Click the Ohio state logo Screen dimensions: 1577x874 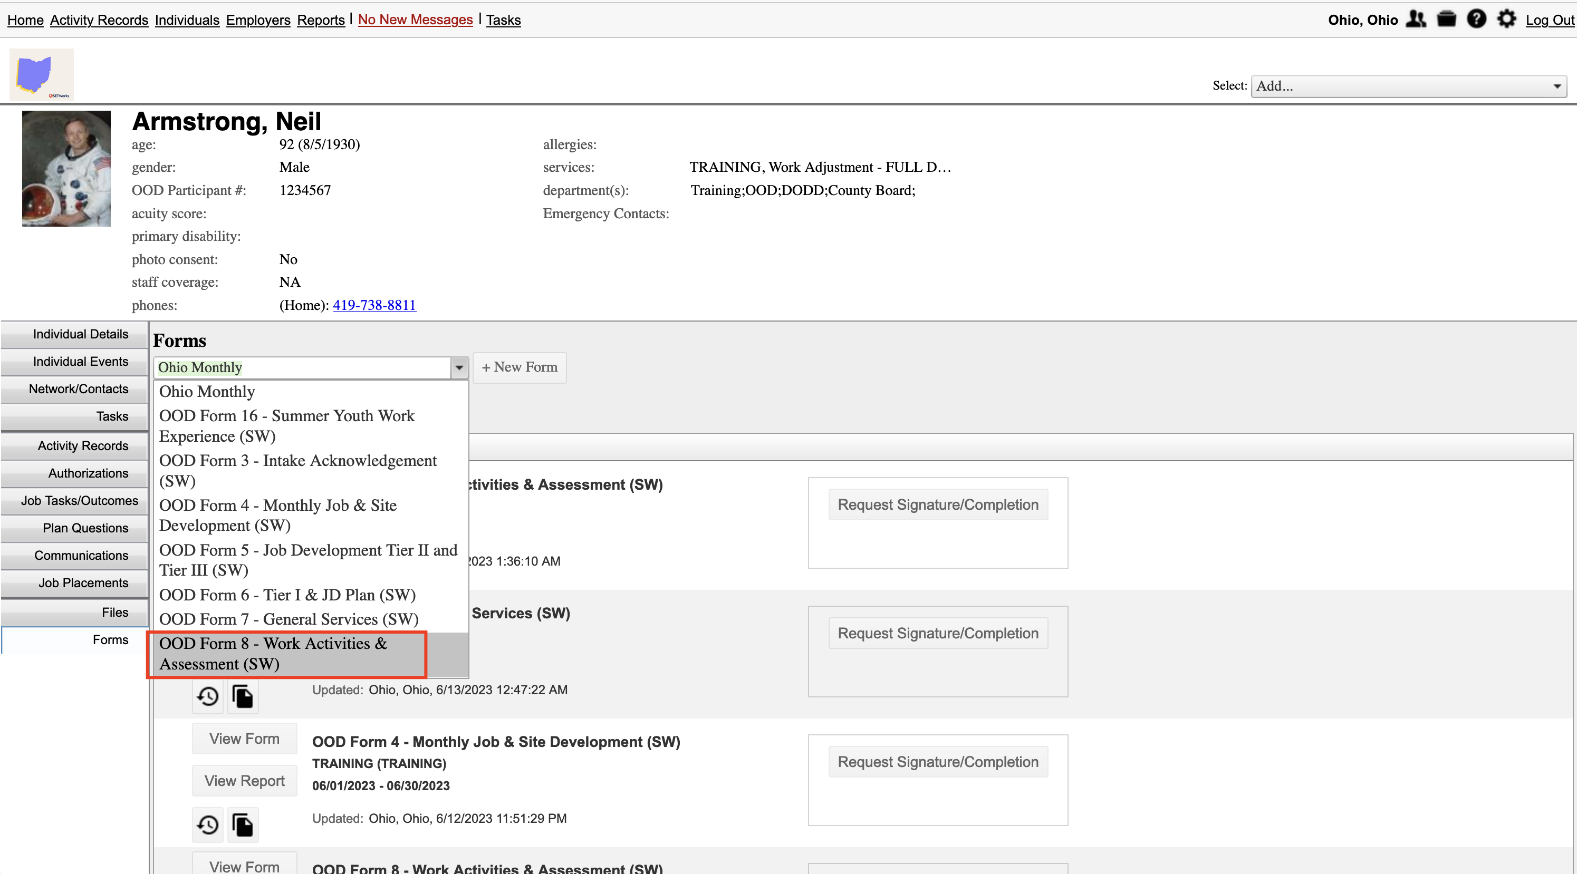pyautogui.click(x=42, y=75)
